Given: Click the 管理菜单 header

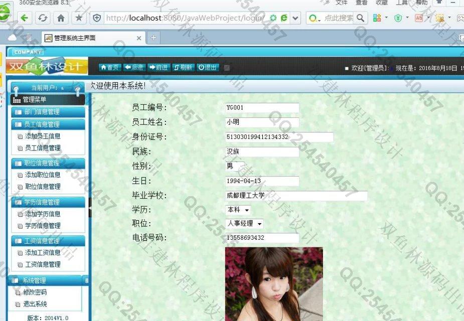Looking at the screenshot, I should (x=48, y=100).
